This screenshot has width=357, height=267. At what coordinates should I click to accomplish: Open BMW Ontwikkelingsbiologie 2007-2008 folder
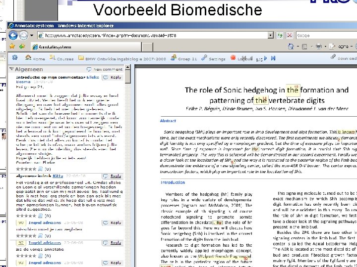click(122, 58)
